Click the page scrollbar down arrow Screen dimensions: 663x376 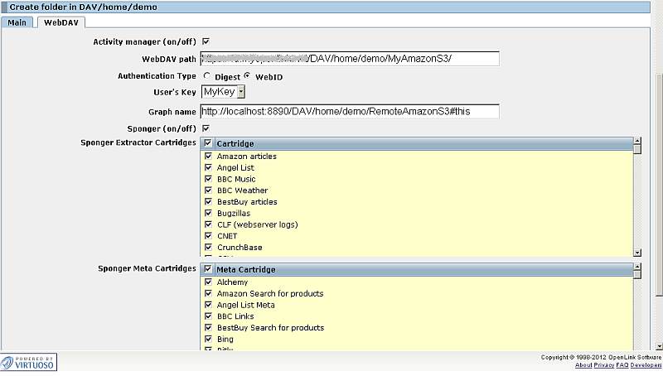click(x=659, y=346)
